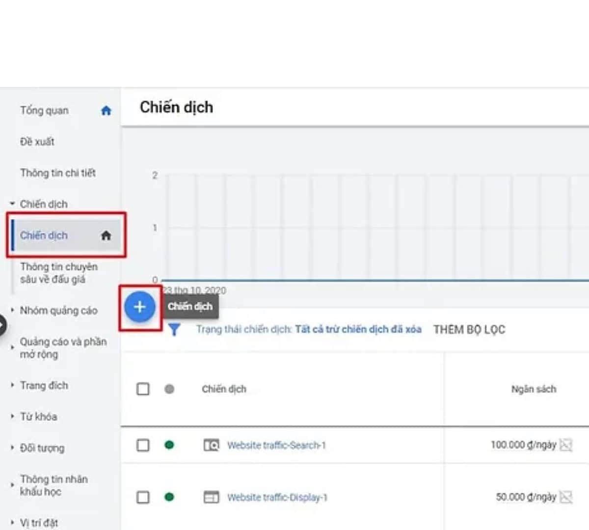The image size is (589, 530).
Task: Click the blue plus new campaign button
Action: (140, 307)
